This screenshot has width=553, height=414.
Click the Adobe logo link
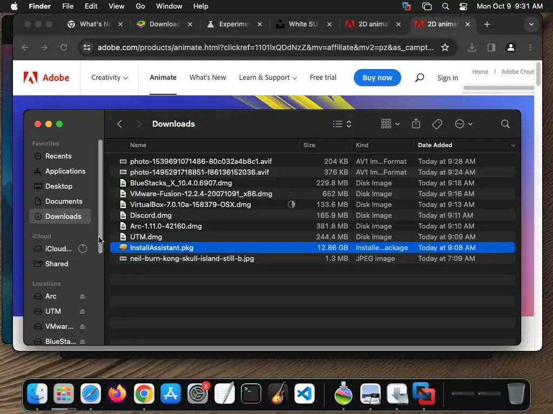pyautogui.click(x=46, y=78)
